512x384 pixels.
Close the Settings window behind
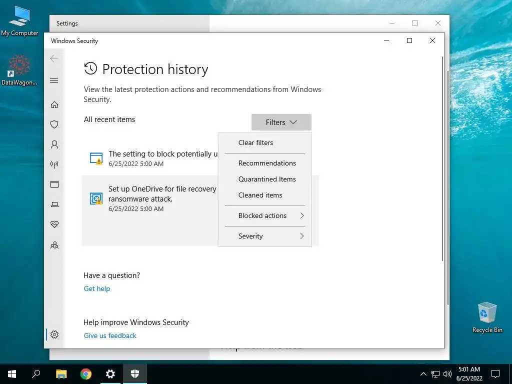click(438, 23)
